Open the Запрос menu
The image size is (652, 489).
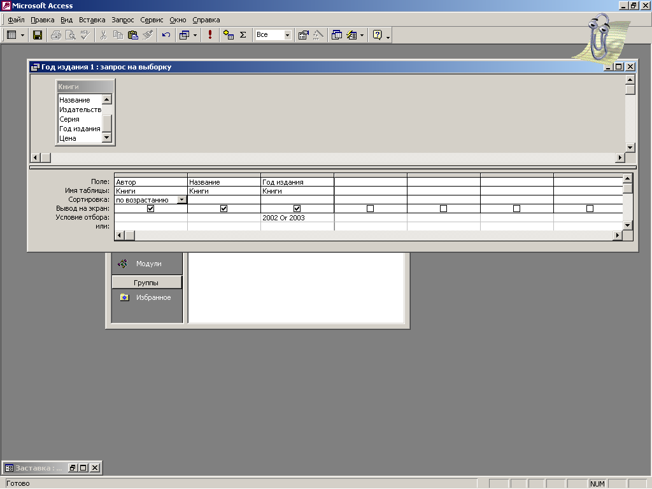click(x=123, y=20)
